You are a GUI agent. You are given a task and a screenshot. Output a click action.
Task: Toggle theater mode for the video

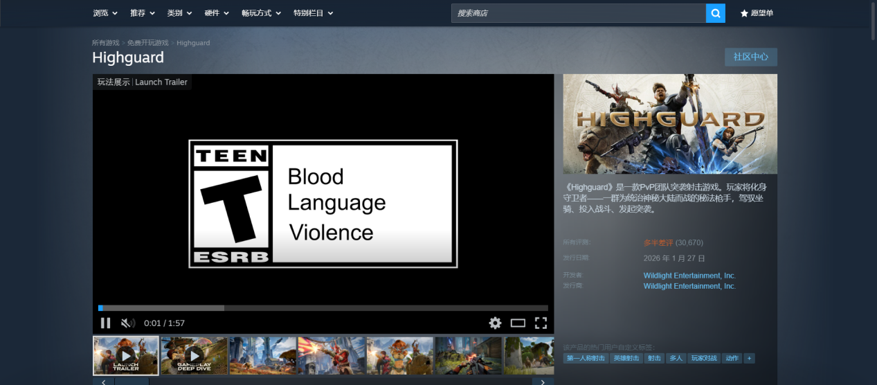[x=518, y=323]
